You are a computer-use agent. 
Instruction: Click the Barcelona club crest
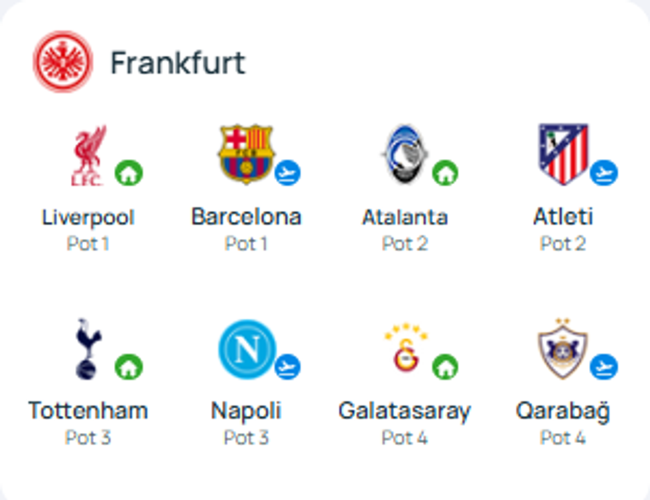tap(246, 154)
